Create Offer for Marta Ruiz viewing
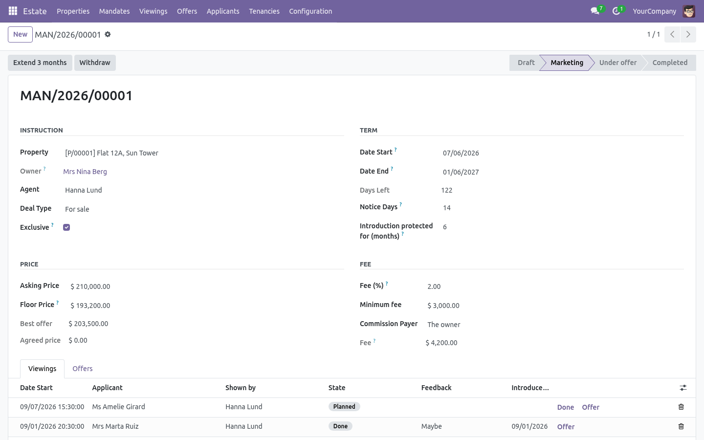Image resolution: width=704 pixels, height=440 pixels. coord(566,427)
